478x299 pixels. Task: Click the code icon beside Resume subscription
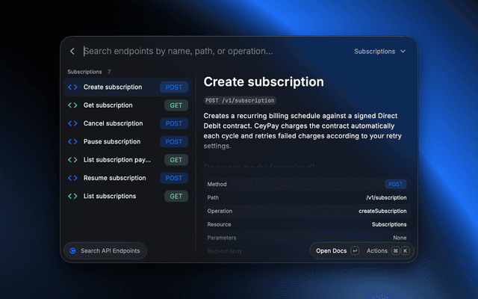point(72,178)
